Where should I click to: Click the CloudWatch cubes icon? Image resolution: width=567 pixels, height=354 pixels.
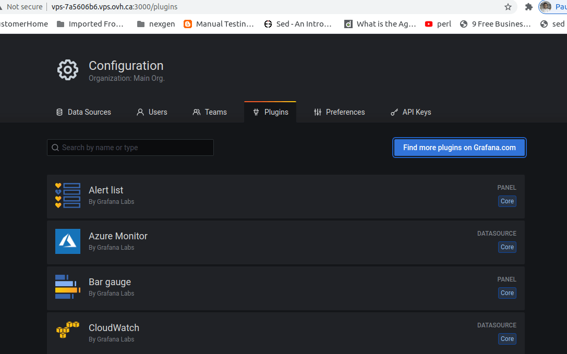(x=68, y=330)
